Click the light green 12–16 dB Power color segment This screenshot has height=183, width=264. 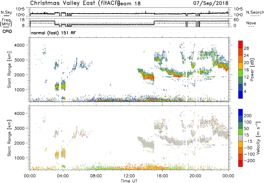point(241,73)
